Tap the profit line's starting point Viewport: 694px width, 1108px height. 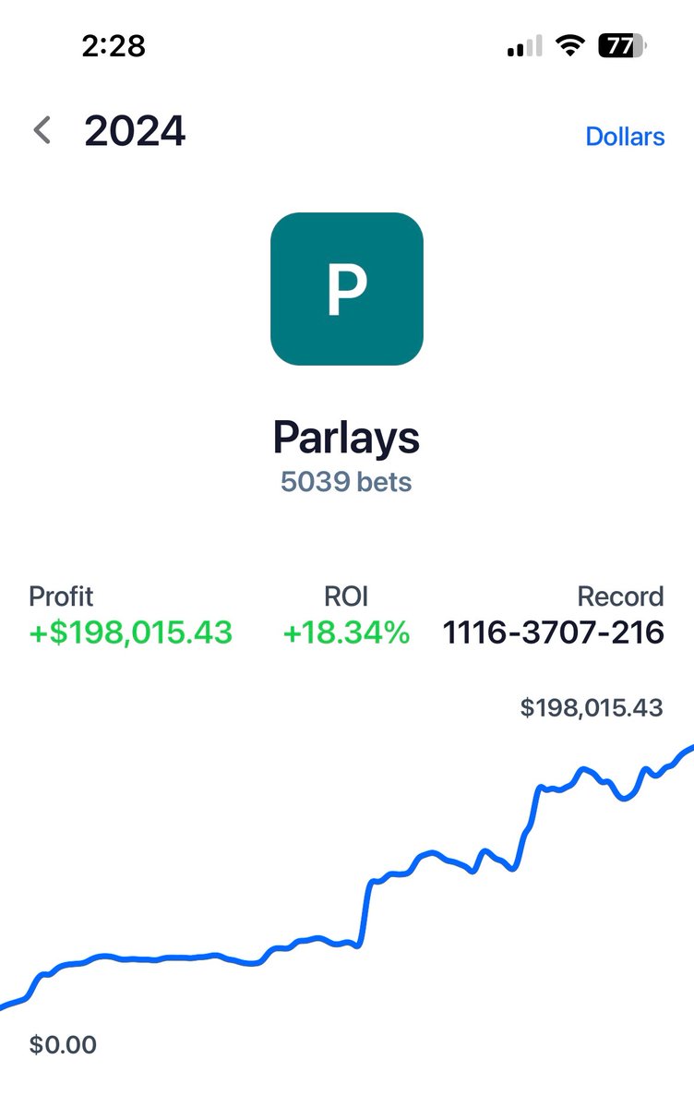tap(6, 1005)
